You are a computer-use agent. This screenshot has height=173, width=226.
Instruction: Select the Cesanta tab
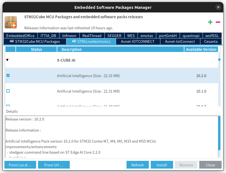(x=211, y=42)
